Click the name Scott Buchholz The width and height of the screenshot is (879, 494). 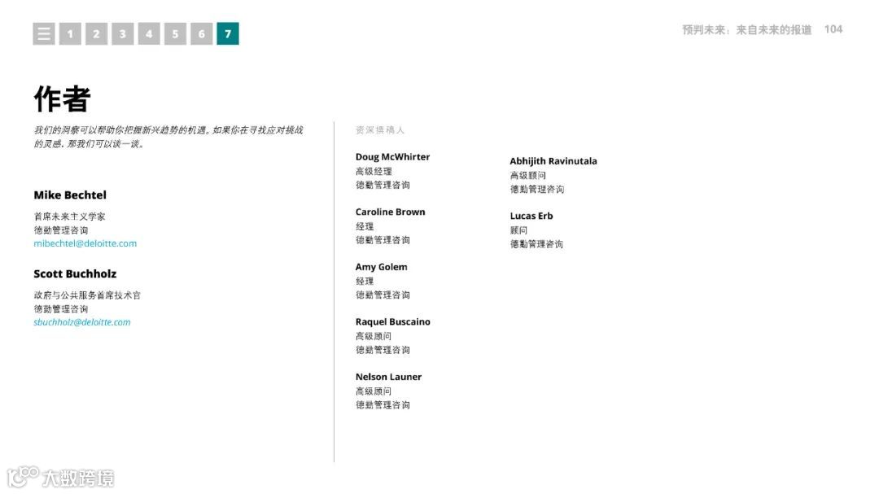click(75, 273)
